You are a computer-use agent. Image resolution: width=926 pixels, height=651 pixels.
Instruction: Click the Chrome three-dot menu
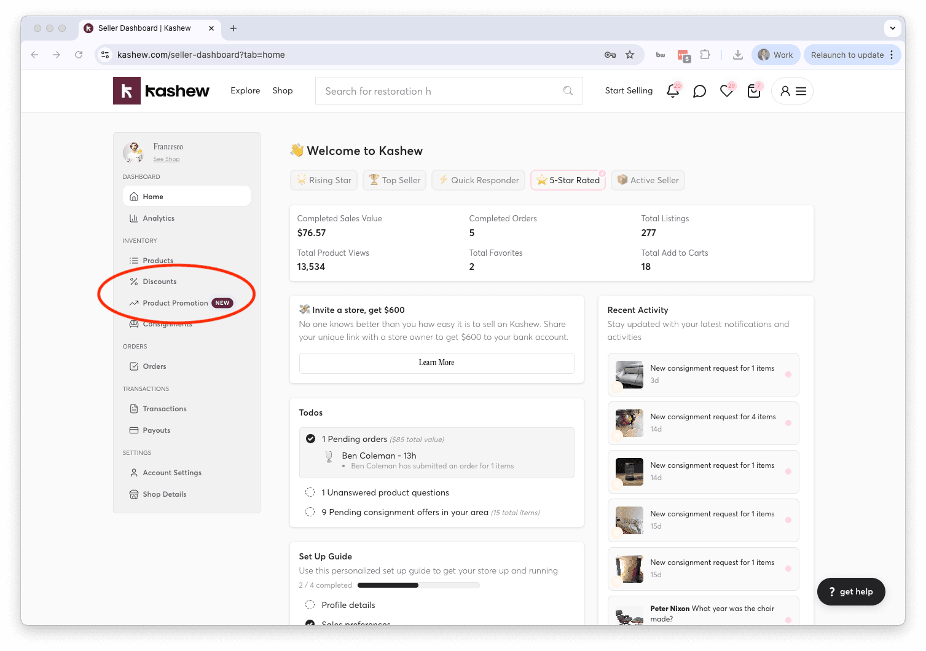892,55
